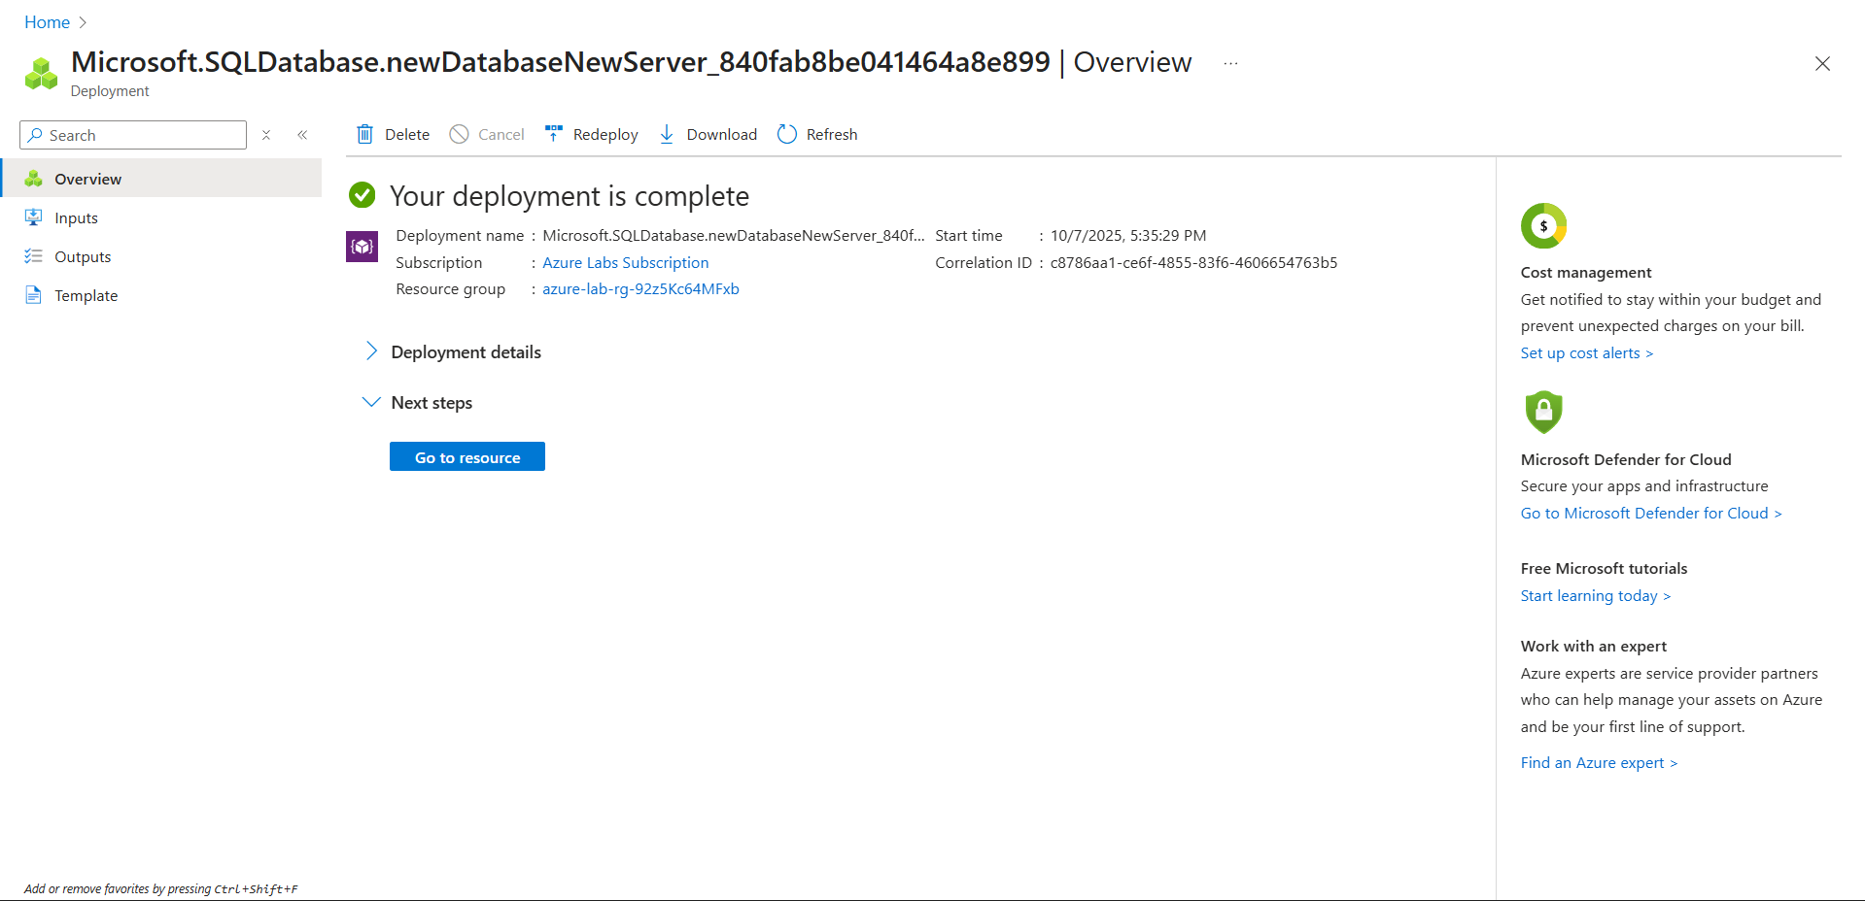Open the ellipsis more options menu
1865x901 pixels.
click(1230, 64)
